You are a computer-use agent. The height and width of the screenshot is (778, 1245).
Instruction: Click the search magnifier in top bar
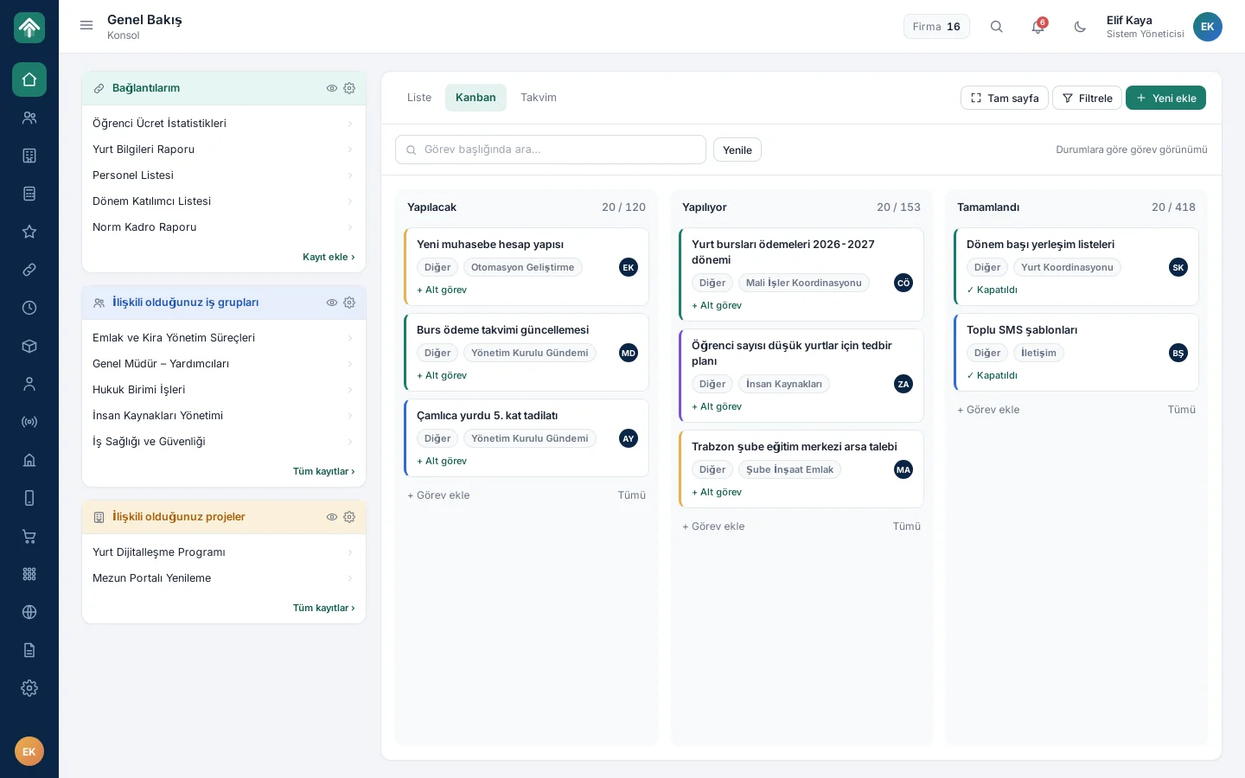pos(997,27)
